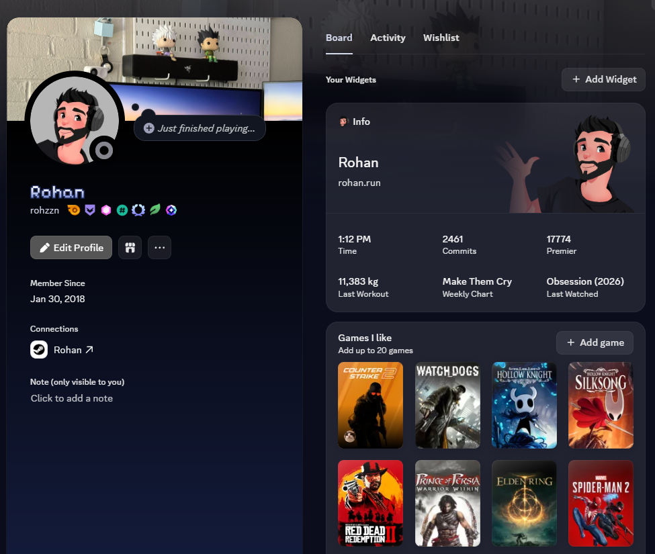Click the rohzzn username text
The image size is (655, 554).
(45, 210)
